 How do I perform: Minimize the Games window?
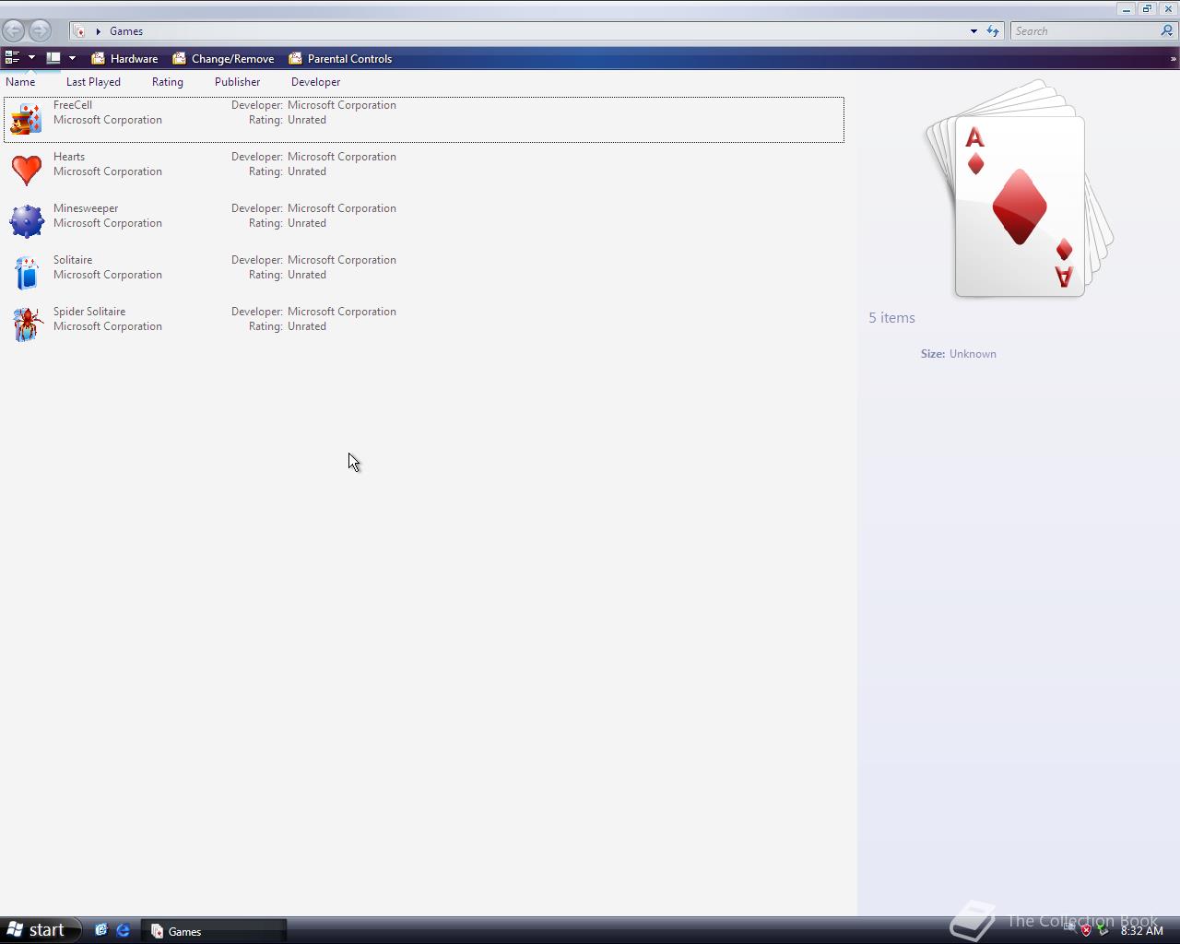pyautogui.click(x=1127, y=8)
